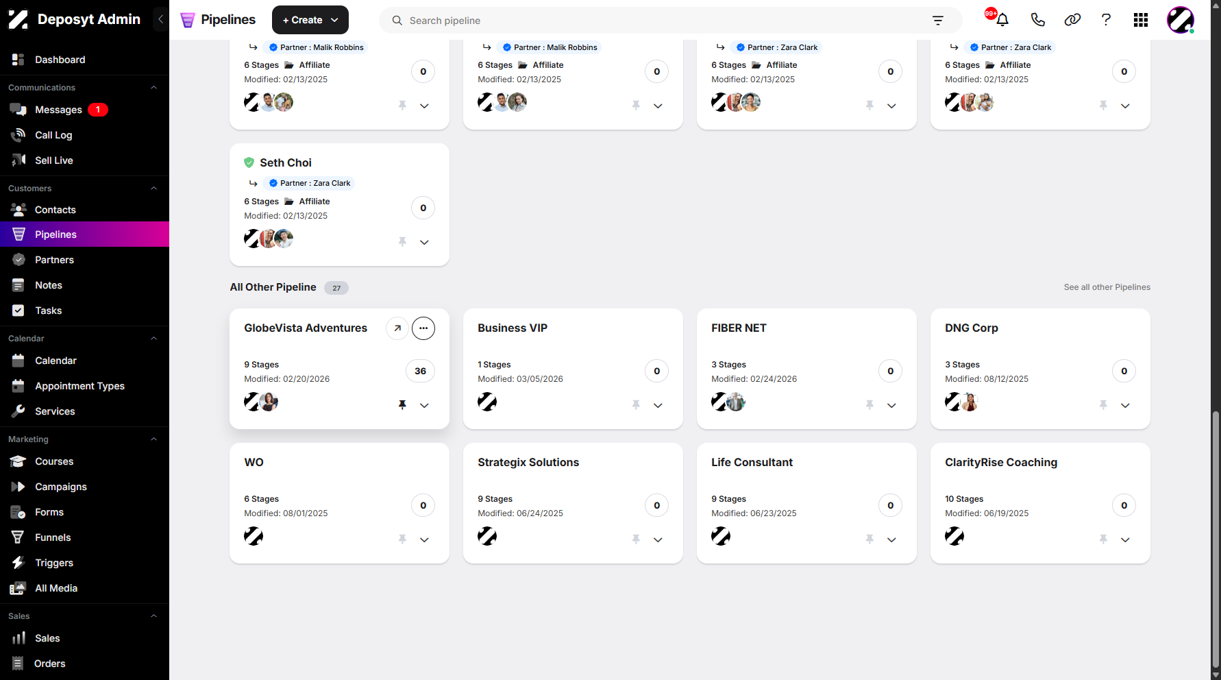Viewport: 1221px width, 680px height.
Task: Open the Life Consultant pipeline title
Action: [752, 463]
